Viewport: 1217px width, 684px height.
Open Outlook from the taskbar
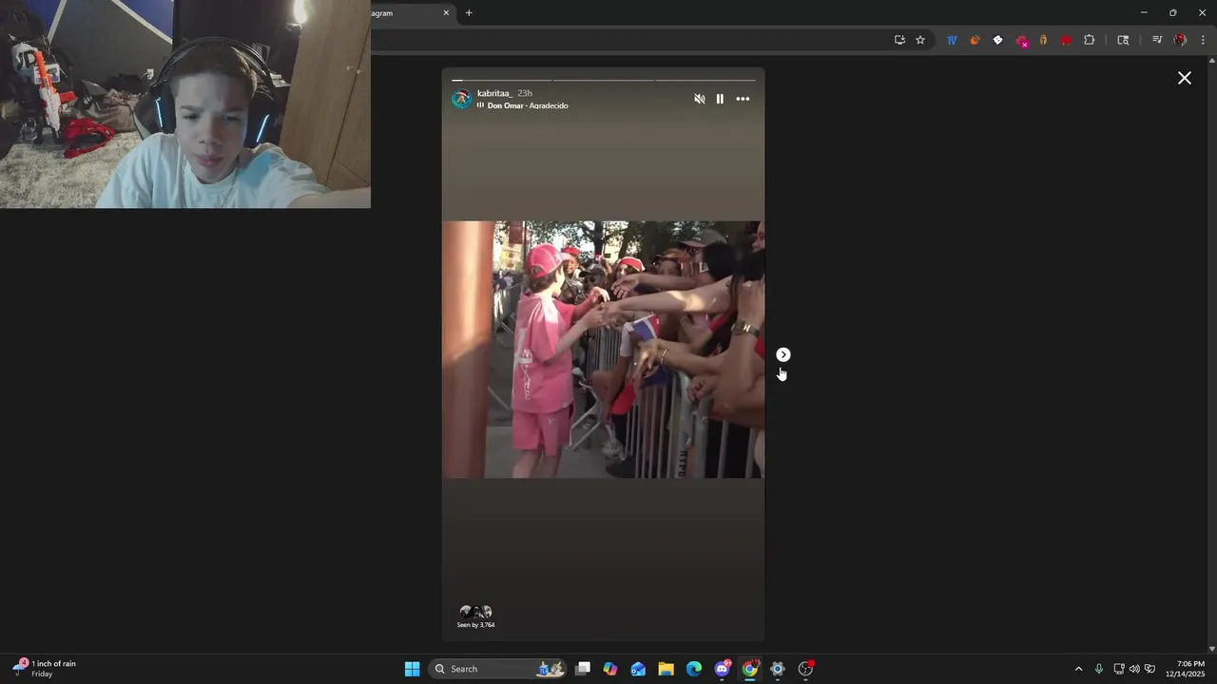pos(638,669)
